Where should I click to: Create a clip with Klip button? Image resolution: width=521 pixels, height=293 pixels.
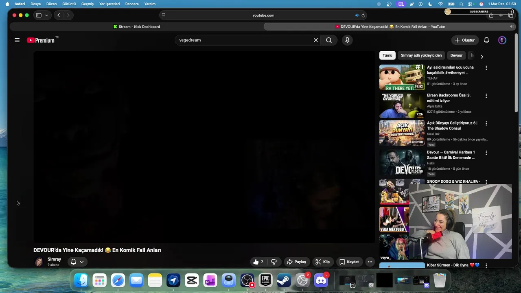point(323,262)
